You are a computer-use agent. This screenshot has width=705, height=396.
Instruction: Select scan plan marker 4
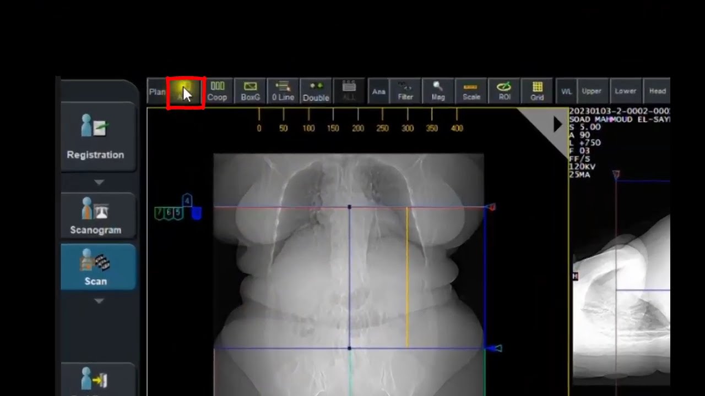(187, 201)
